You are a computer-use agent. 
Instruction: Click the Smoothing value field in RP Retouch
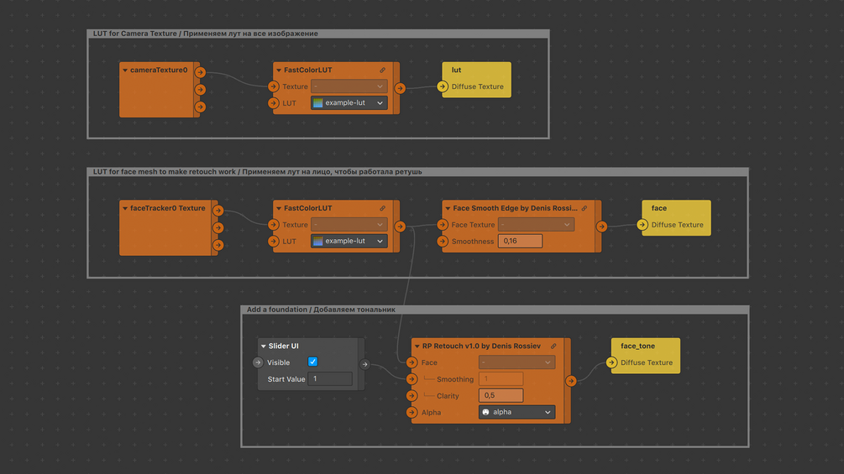point(501,379)
